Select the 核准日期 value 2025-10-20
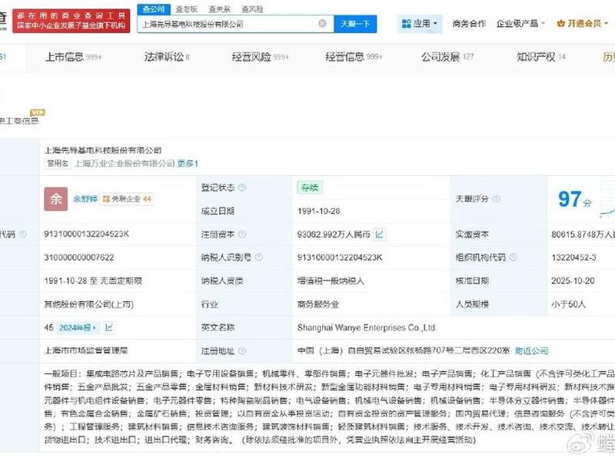615x461 pixels. [573, 280]
